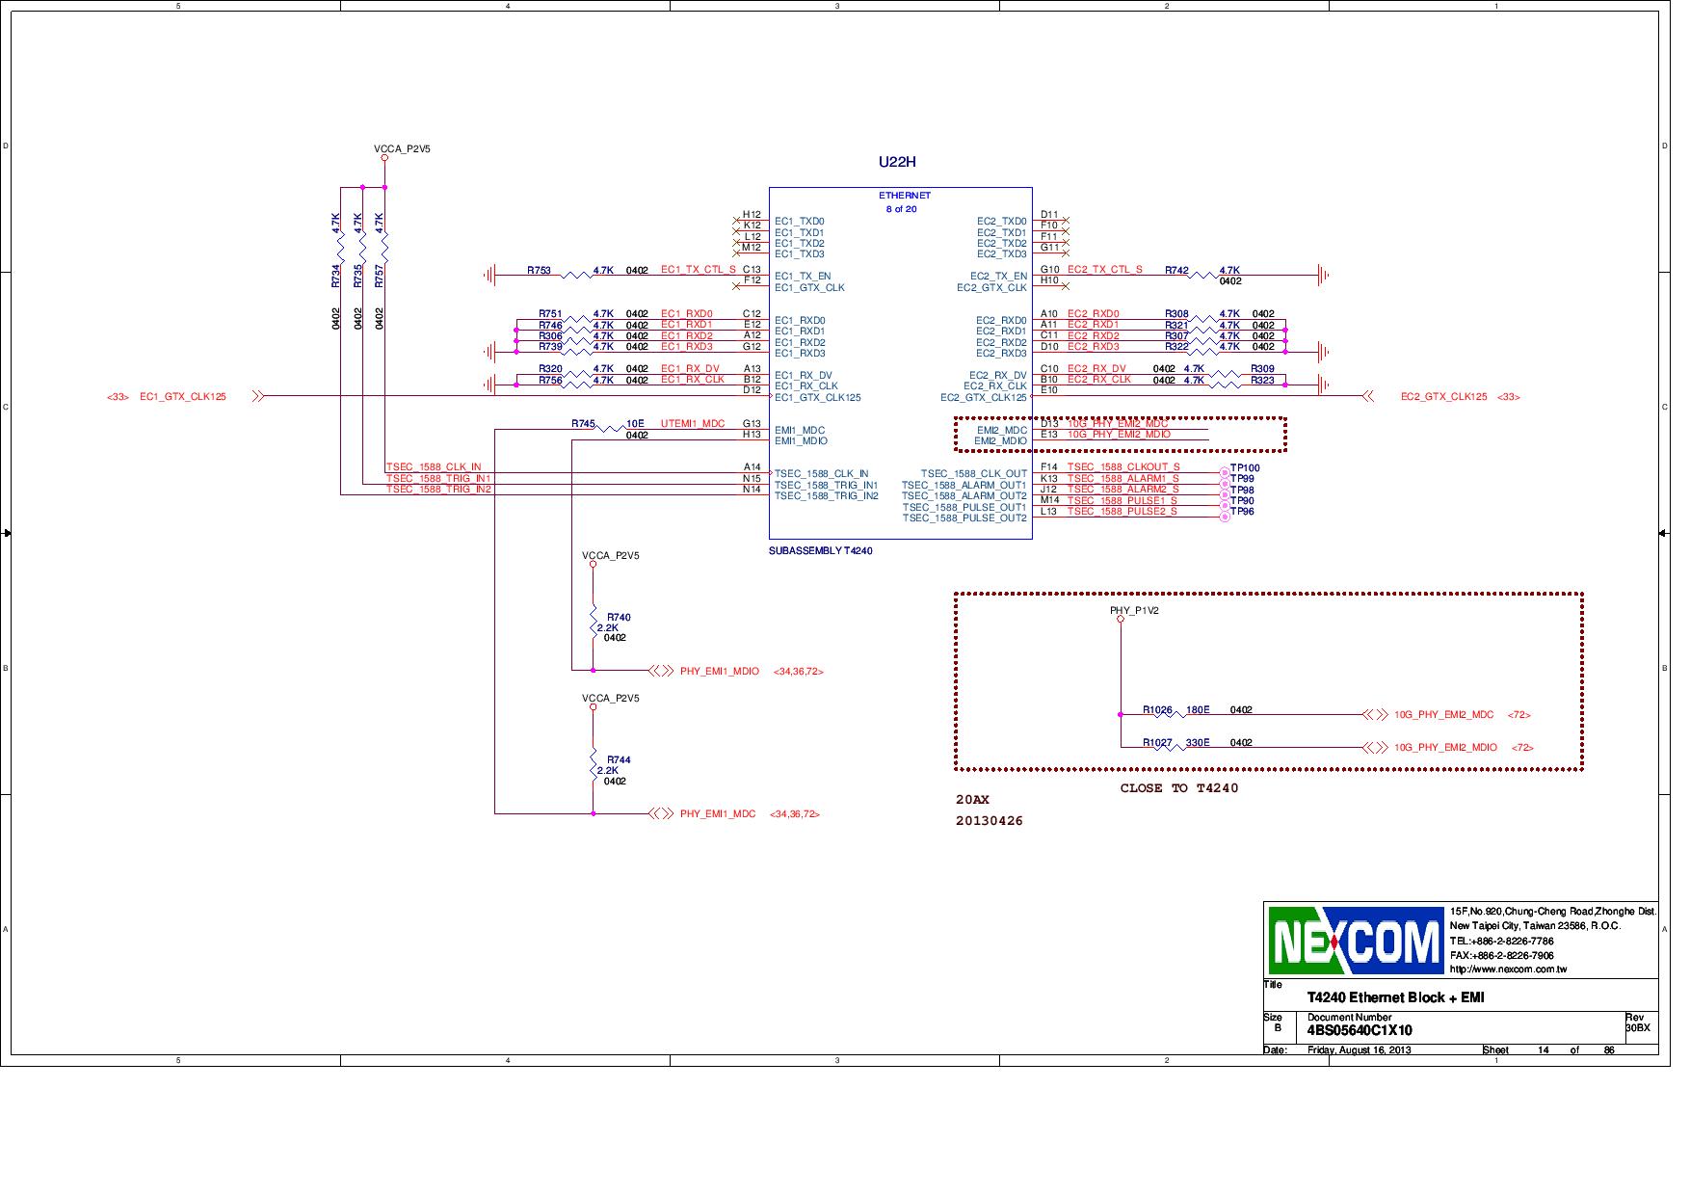1690x1195 pixels.
Task: Click the ETHERNET 8 of 20 block header
Action: 905,200
